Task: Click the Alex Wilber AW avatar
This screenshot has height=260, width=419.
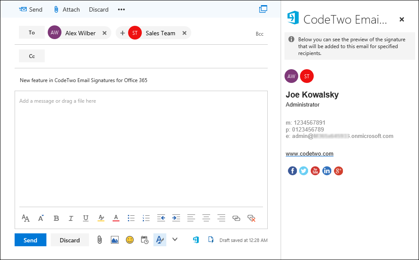Action: (55, 32)
